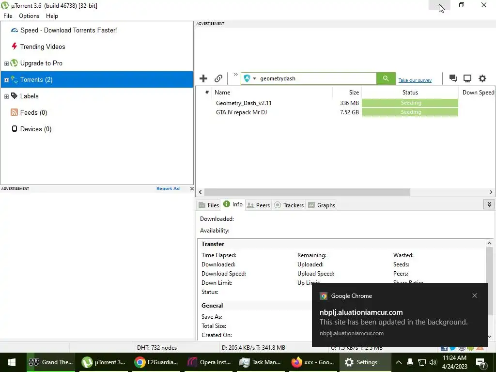Click the network tray icon
The width and height of the screenshot is (496, 372).
[422, 362]
